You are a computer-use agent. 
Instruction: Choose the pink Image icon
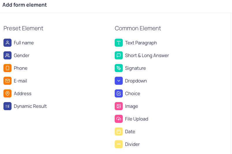coord(119,106)
